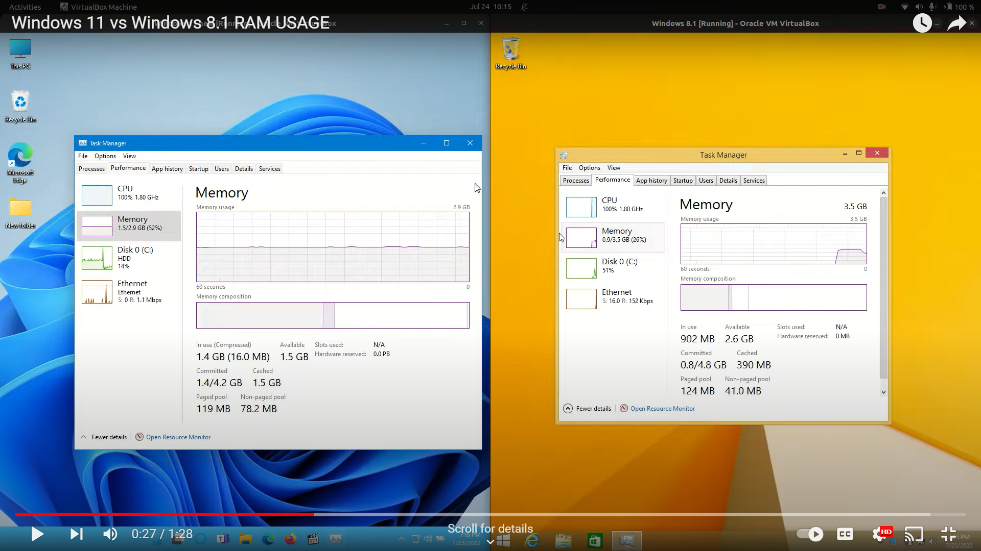981x551 pixels.
Task: Select CPU graph in Windows 8.1 Task Manager
Action: coord(613,207)
